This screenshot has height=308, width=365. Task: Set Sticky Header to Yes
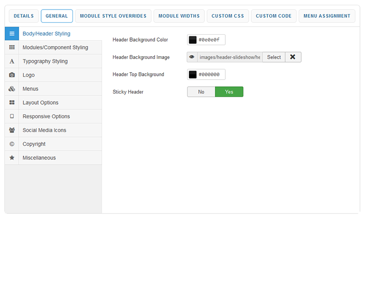click(x=229, y=92)
